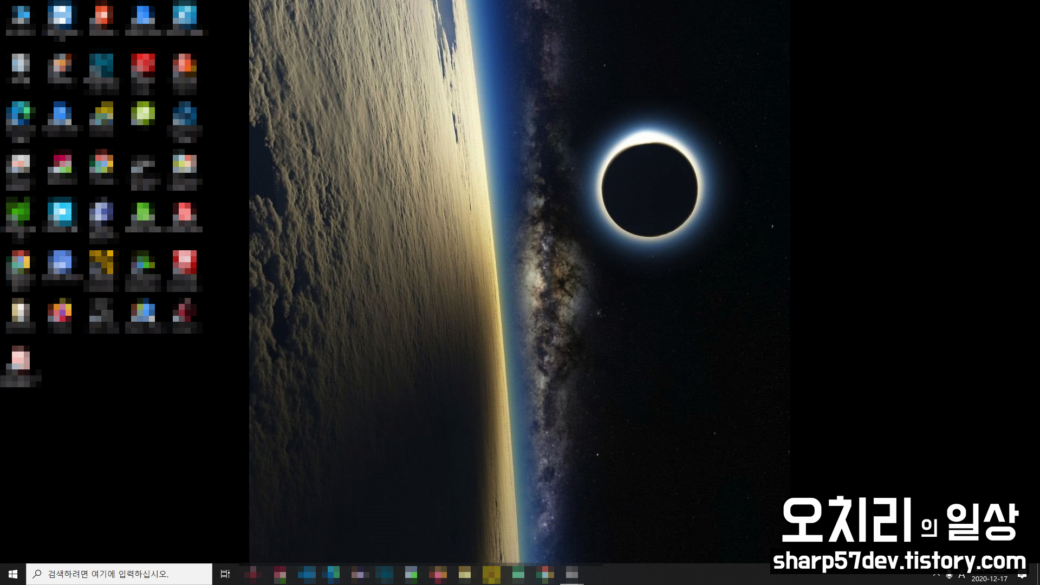The image size is (1040, 585).
Task: Click the taskbar search input box
Action: (x=119, y=574)
